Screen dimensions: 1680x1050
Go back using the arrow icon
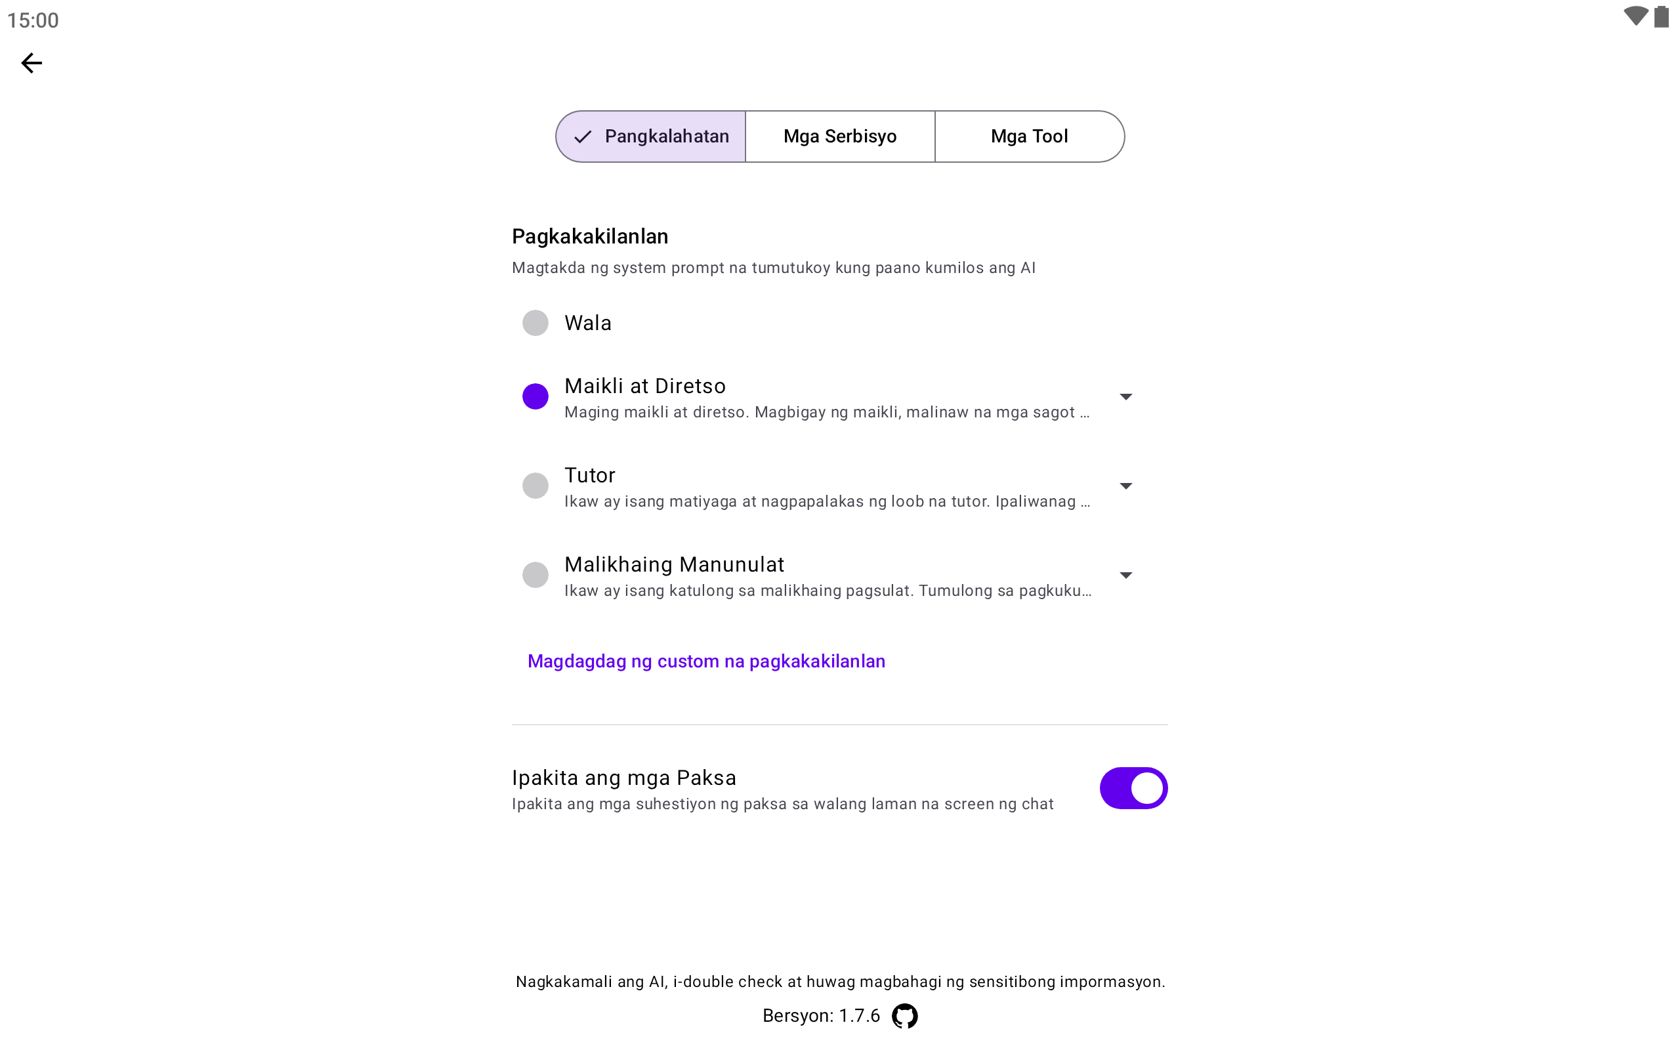(x=31, y=63)
